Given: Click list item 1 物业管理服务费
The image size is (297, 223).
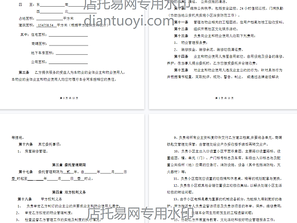Looking at the screenshot, I should (x=191, y=43).
